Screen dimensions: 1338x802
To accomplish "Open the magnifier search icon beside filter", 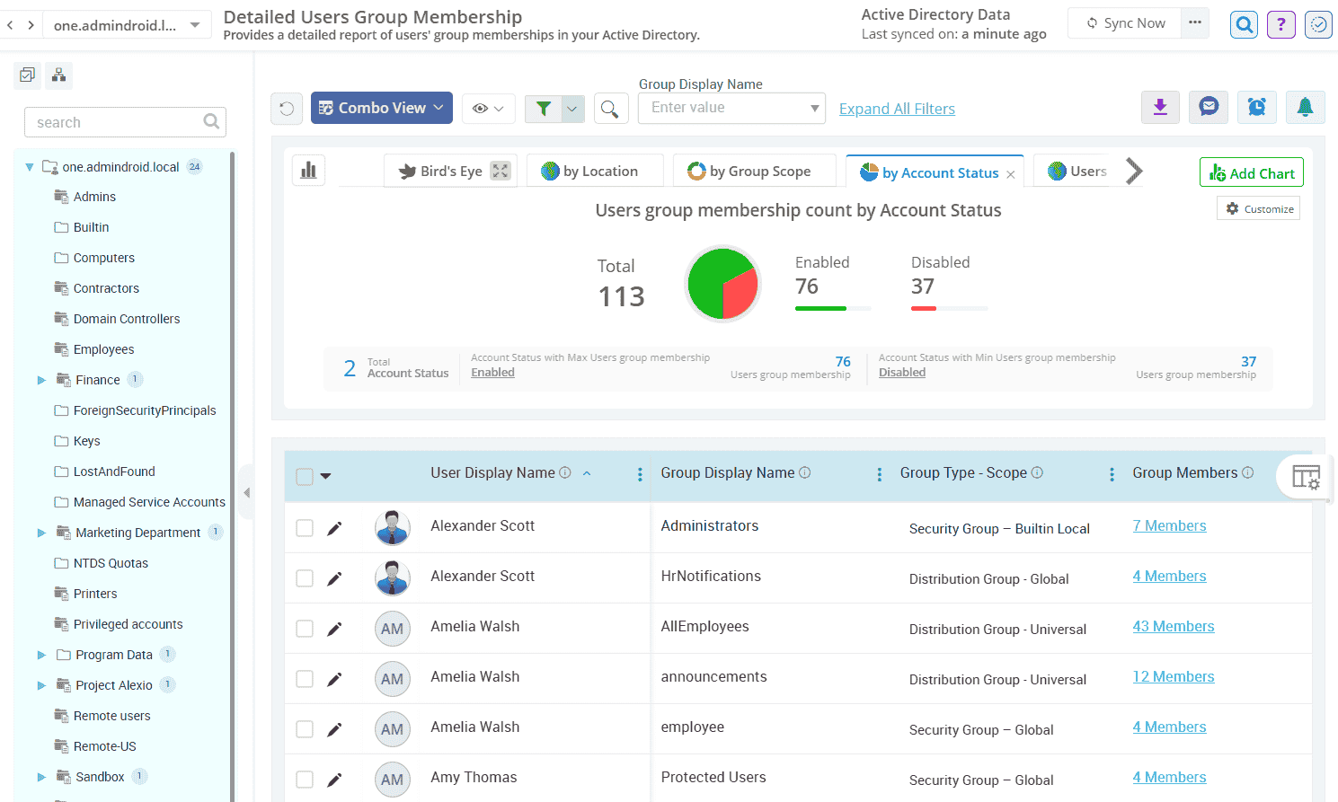I will 609,109.
